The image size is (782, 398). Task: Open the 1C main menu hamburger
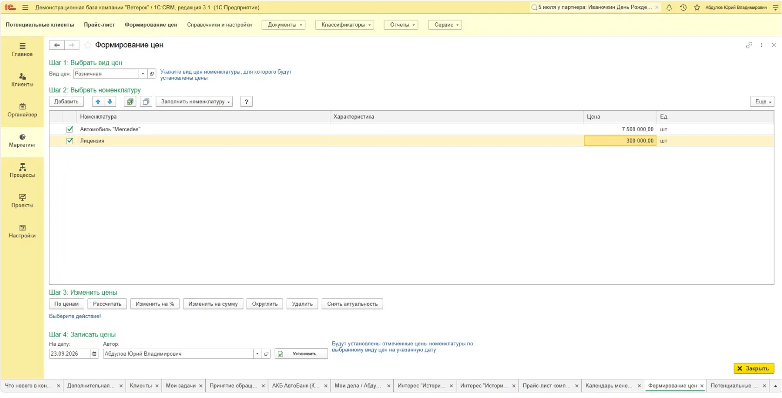tap(25, 7)
